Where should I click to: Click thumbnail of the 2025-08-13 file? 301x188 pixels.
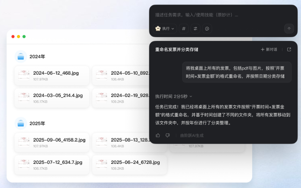point(102,143)
